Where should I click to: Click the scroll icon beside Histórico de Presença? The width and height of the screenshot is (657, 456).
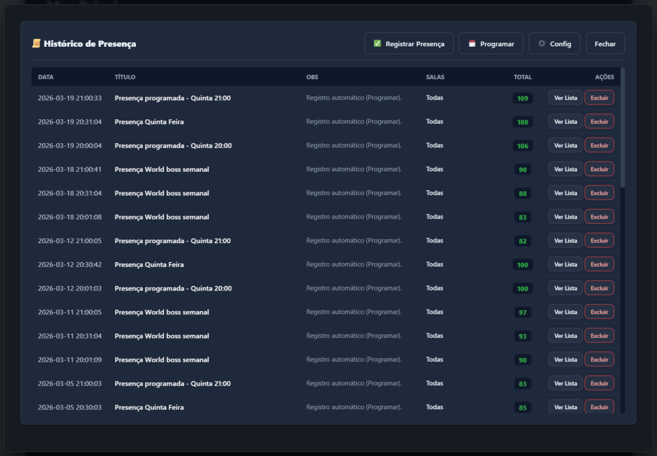click(x=37, y=44)
